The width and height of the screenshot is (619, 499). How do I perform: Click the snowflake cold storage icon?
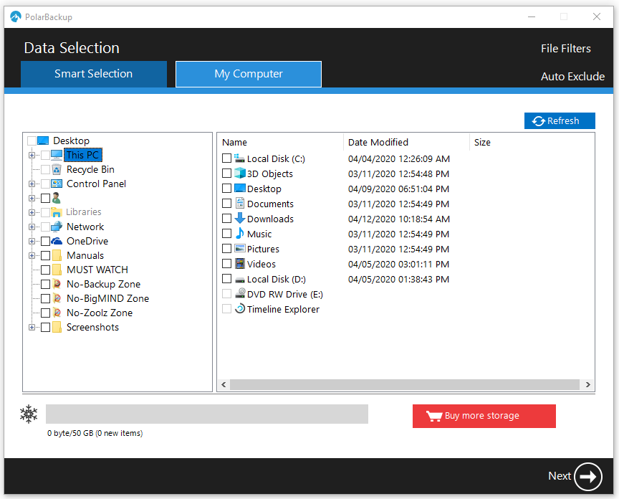point(29,414)
